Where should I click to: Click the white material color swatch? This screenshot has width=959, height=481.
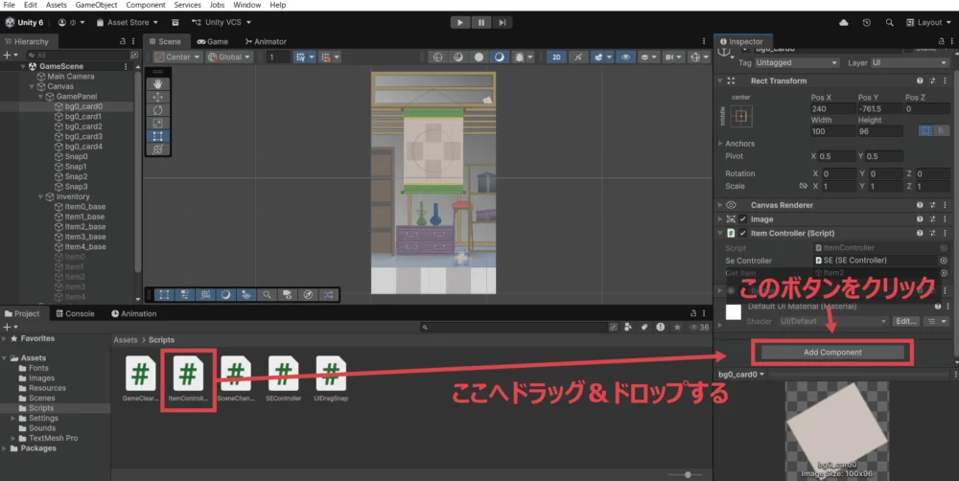coord(734,311)
